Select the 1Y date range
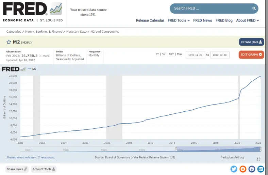 pos(157,54)
